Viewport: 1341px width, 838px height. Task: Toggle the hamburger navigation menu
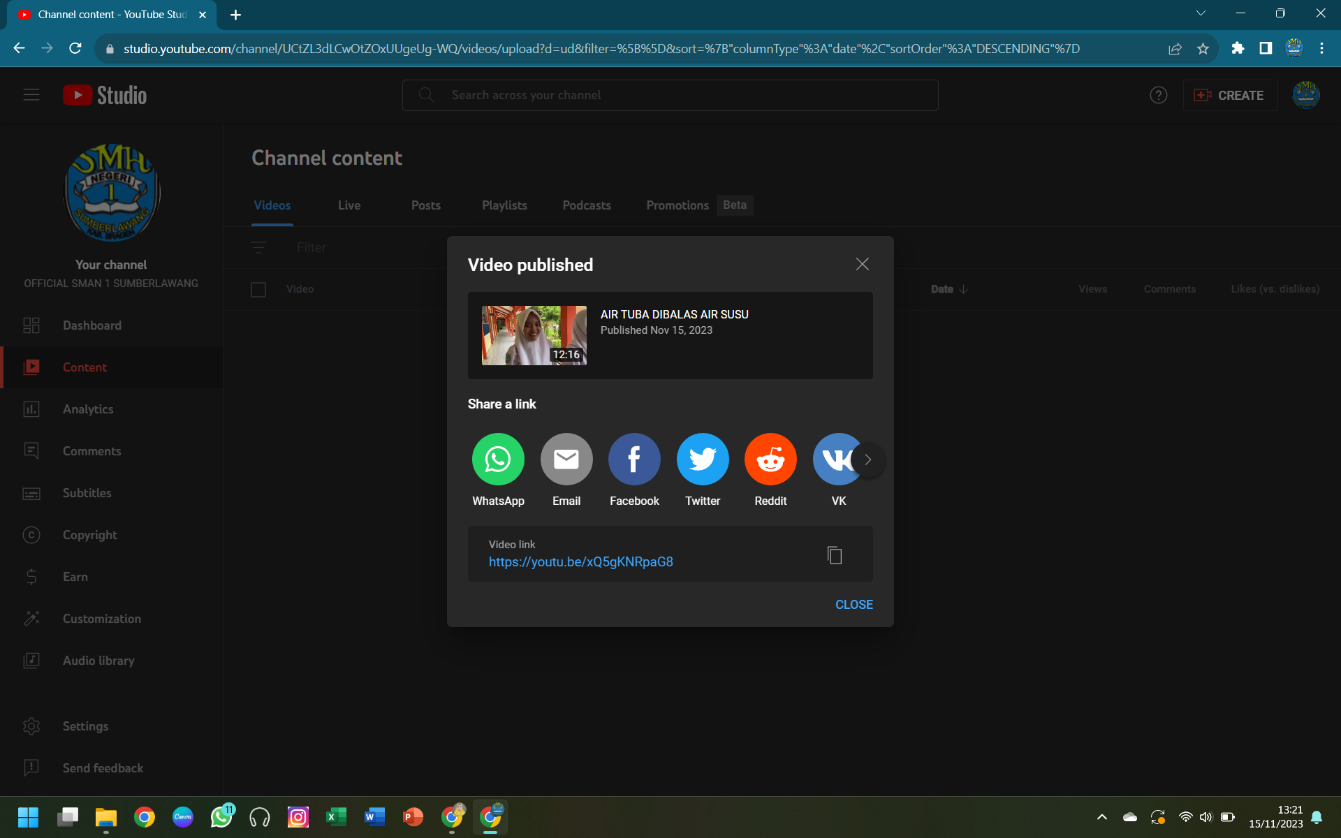(x=31, y=95)
